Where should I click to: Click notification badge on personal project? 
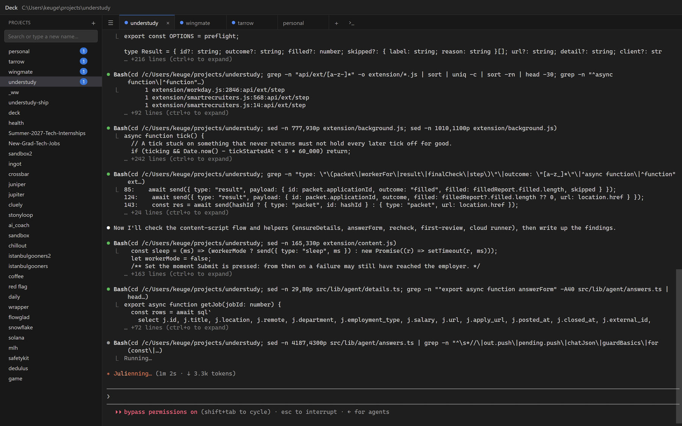(x=84, y=51)
